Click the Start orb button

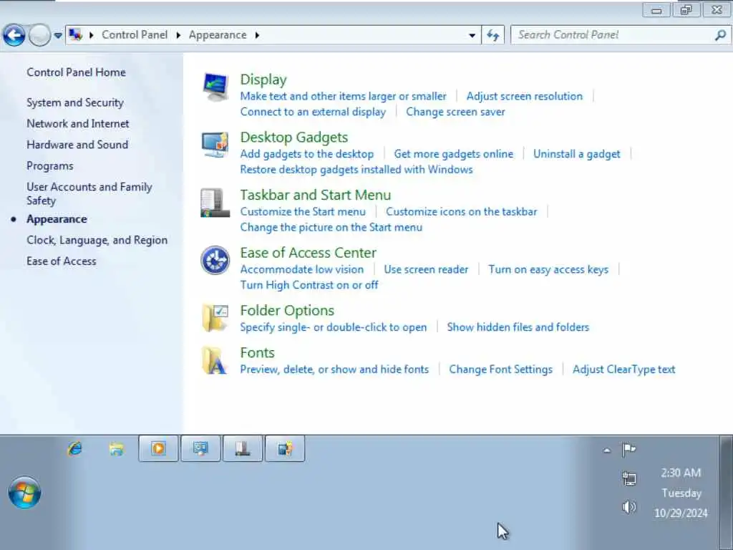(24, 493)
